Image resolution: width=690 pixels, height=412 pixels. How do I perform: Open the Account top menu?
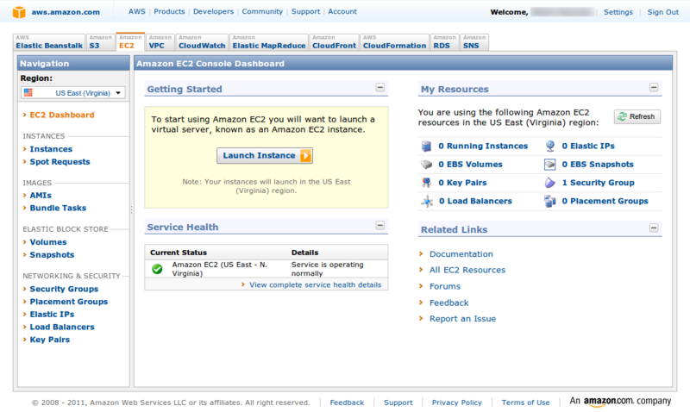(x=342, y=11)
